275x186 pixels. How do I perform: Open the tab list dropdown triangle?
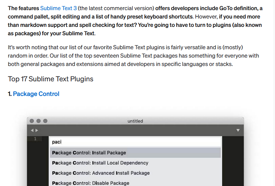[x=238, y=131]
